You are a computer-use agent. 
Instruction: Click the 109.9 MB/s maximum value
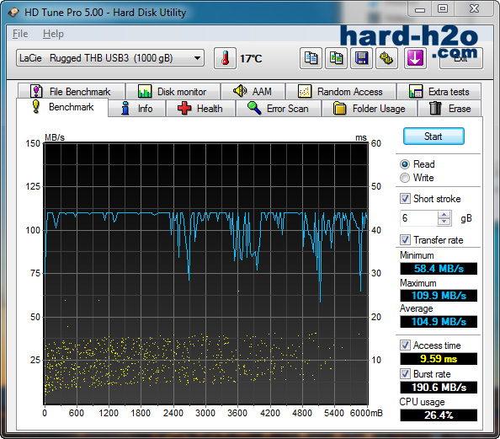[439, 295]
